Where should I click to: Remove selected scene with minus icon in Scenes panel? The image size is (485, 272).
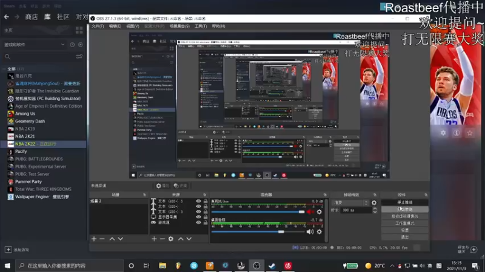coord(102,239)
